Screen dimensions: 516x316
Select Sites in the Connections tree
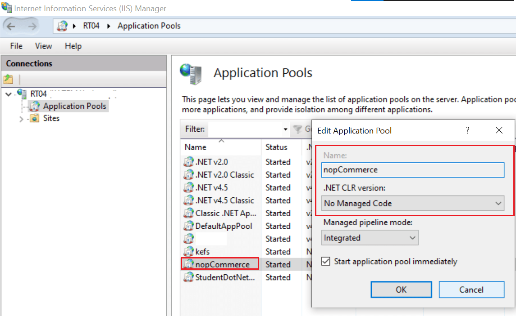(x=51, y=118)
